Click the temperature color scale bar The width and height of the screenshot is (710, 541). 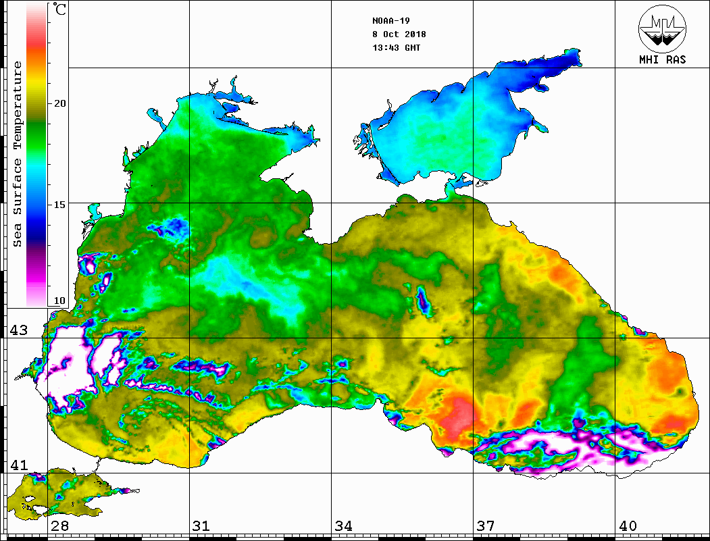(x=36, y=155)
